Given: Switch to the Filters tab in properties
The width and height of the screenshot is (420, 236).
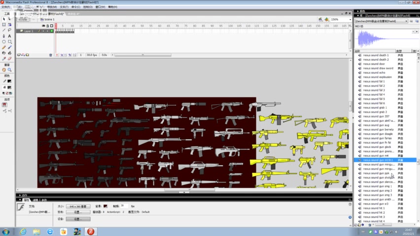Looking at the screenshot, I should pyautogui.click(x=35, y=200).
